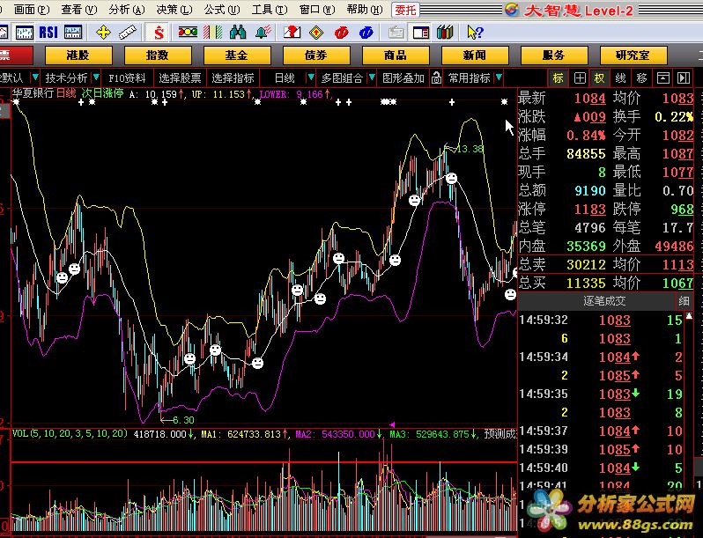The image size is (703, 538).
Task: Click the blue circle icon
Action: pos(366,33)
